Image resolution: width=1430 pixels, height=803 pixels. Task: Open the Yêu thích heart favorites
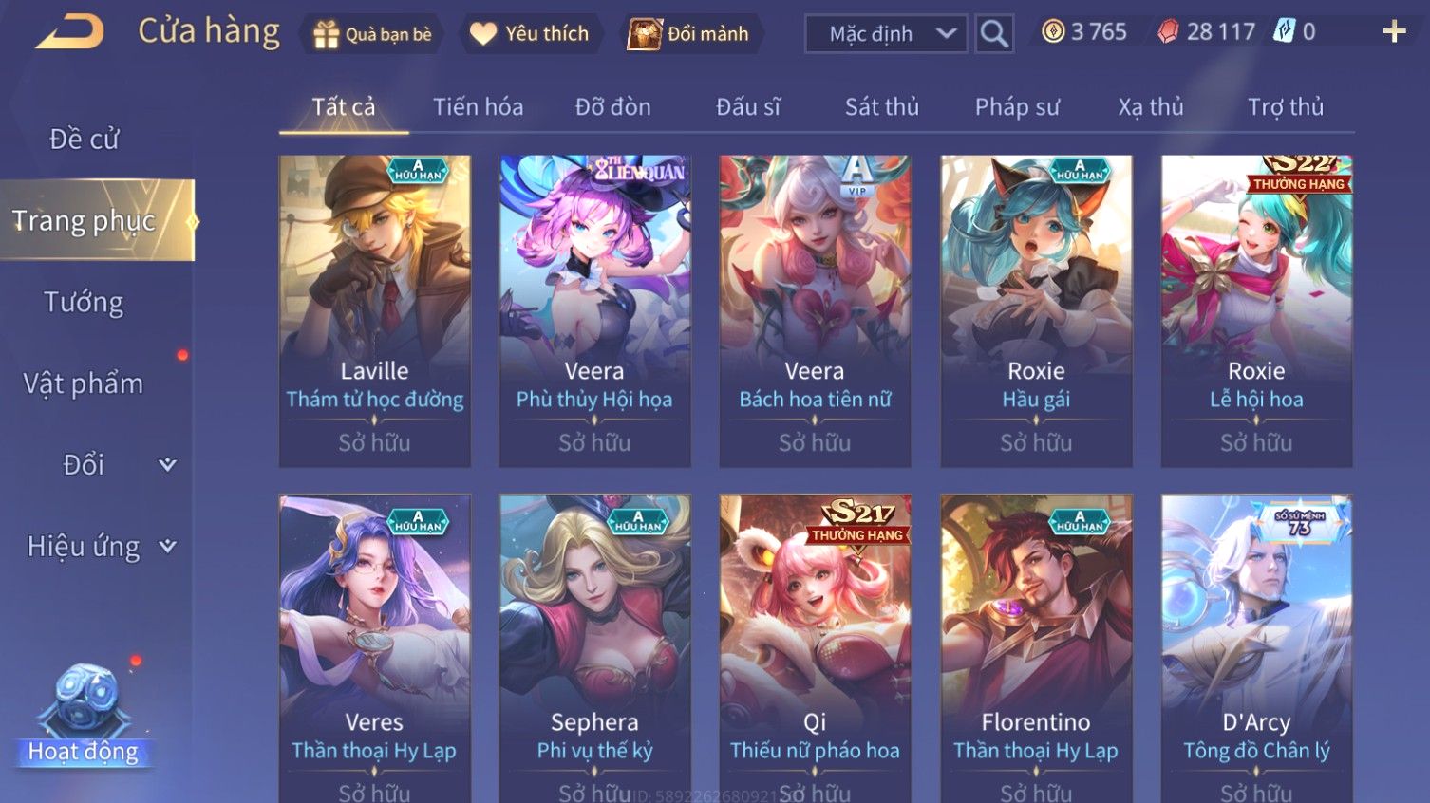click(530, 34)
